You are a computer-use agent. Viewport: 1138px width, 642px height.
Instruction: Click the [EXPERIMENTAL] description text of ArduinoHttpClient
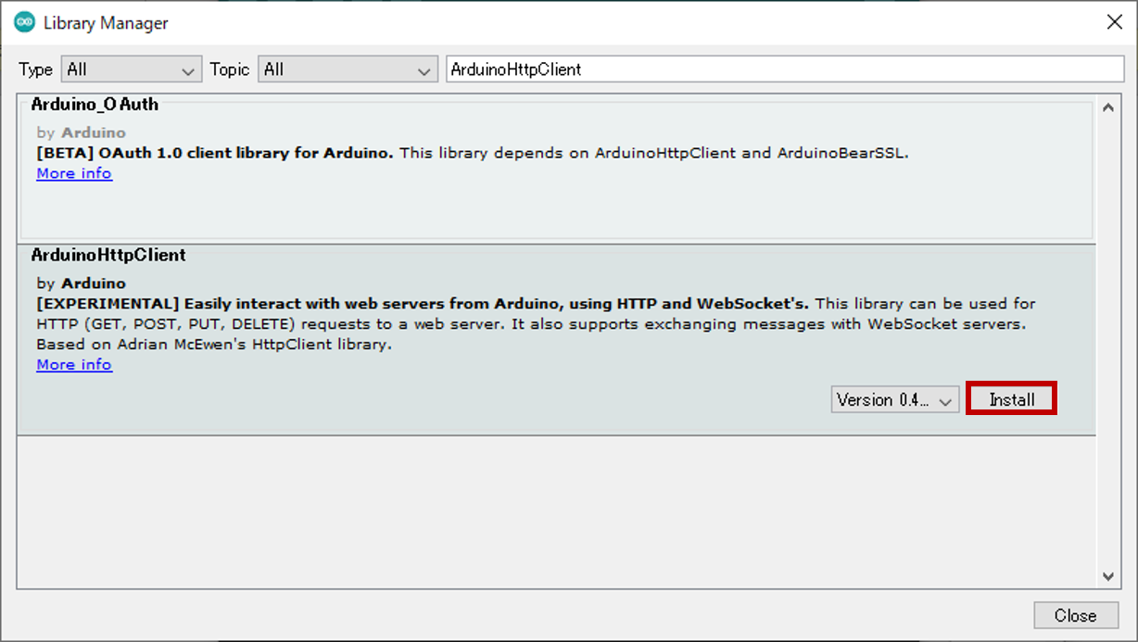(423, 304)
